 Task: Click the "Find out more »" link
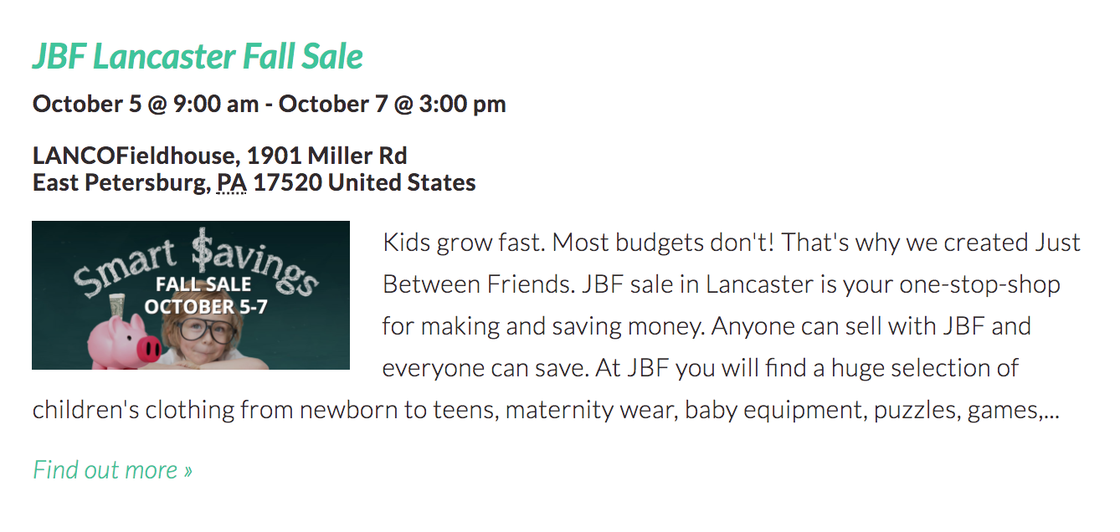(112, 470)
